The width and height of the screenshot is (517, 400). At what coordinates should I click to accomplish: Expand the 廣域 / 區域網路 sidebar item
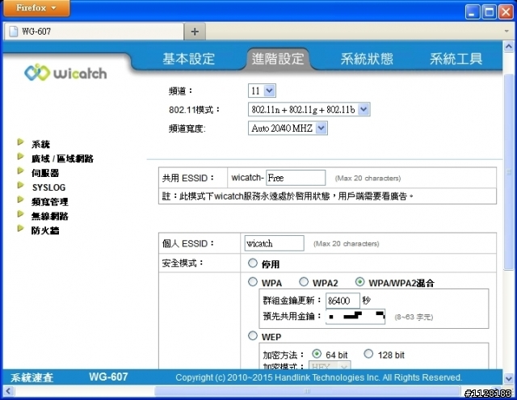[62, 158]
